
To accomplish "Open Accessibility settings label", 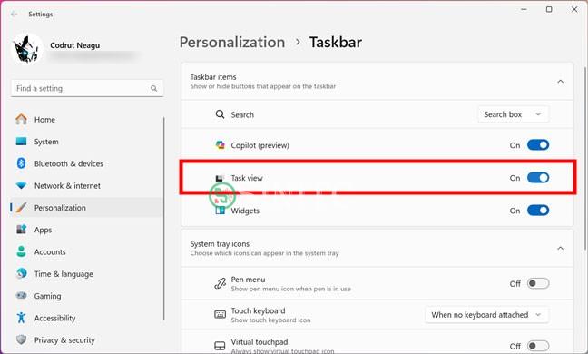I will [54, 318].
